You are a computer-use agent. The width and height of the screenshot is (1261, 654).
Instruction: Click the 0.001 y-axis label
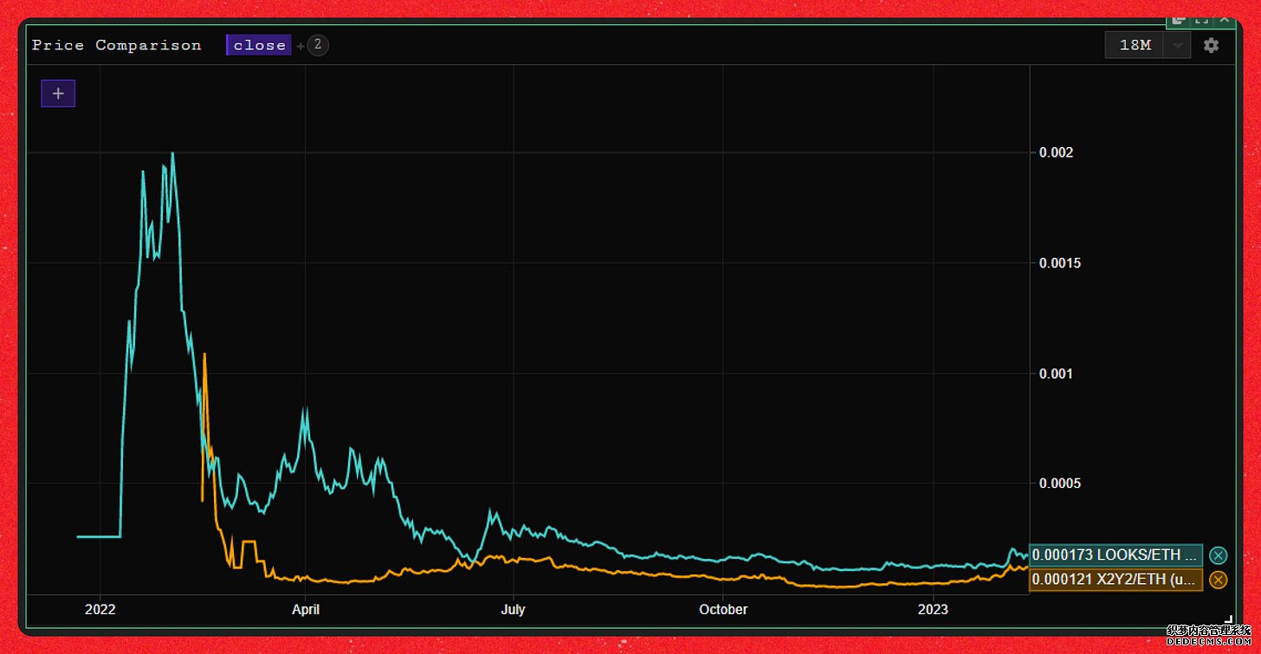coord(1056,374)
